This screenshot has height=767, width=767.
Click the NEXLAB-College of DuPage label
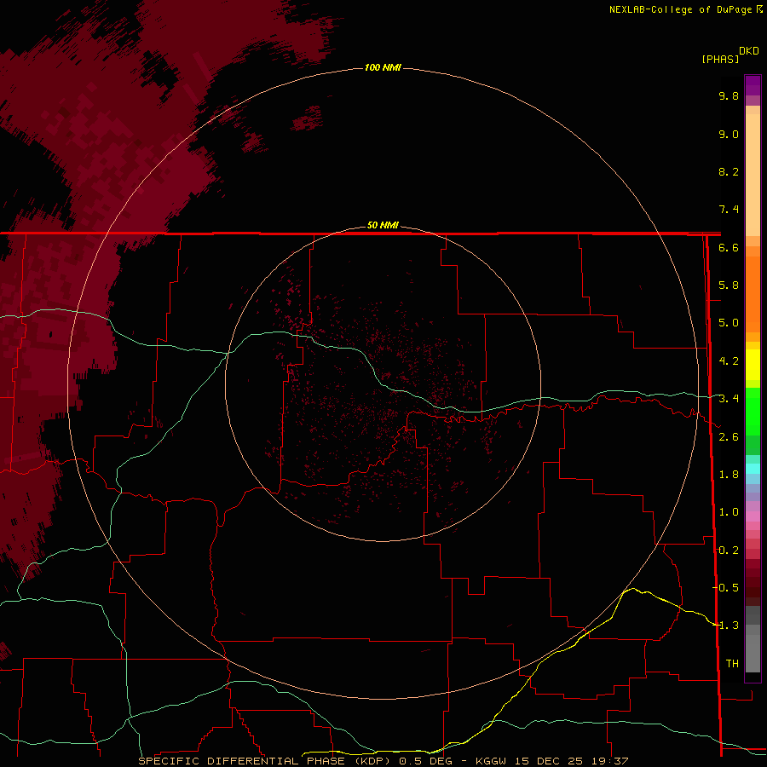pos(682,9)
